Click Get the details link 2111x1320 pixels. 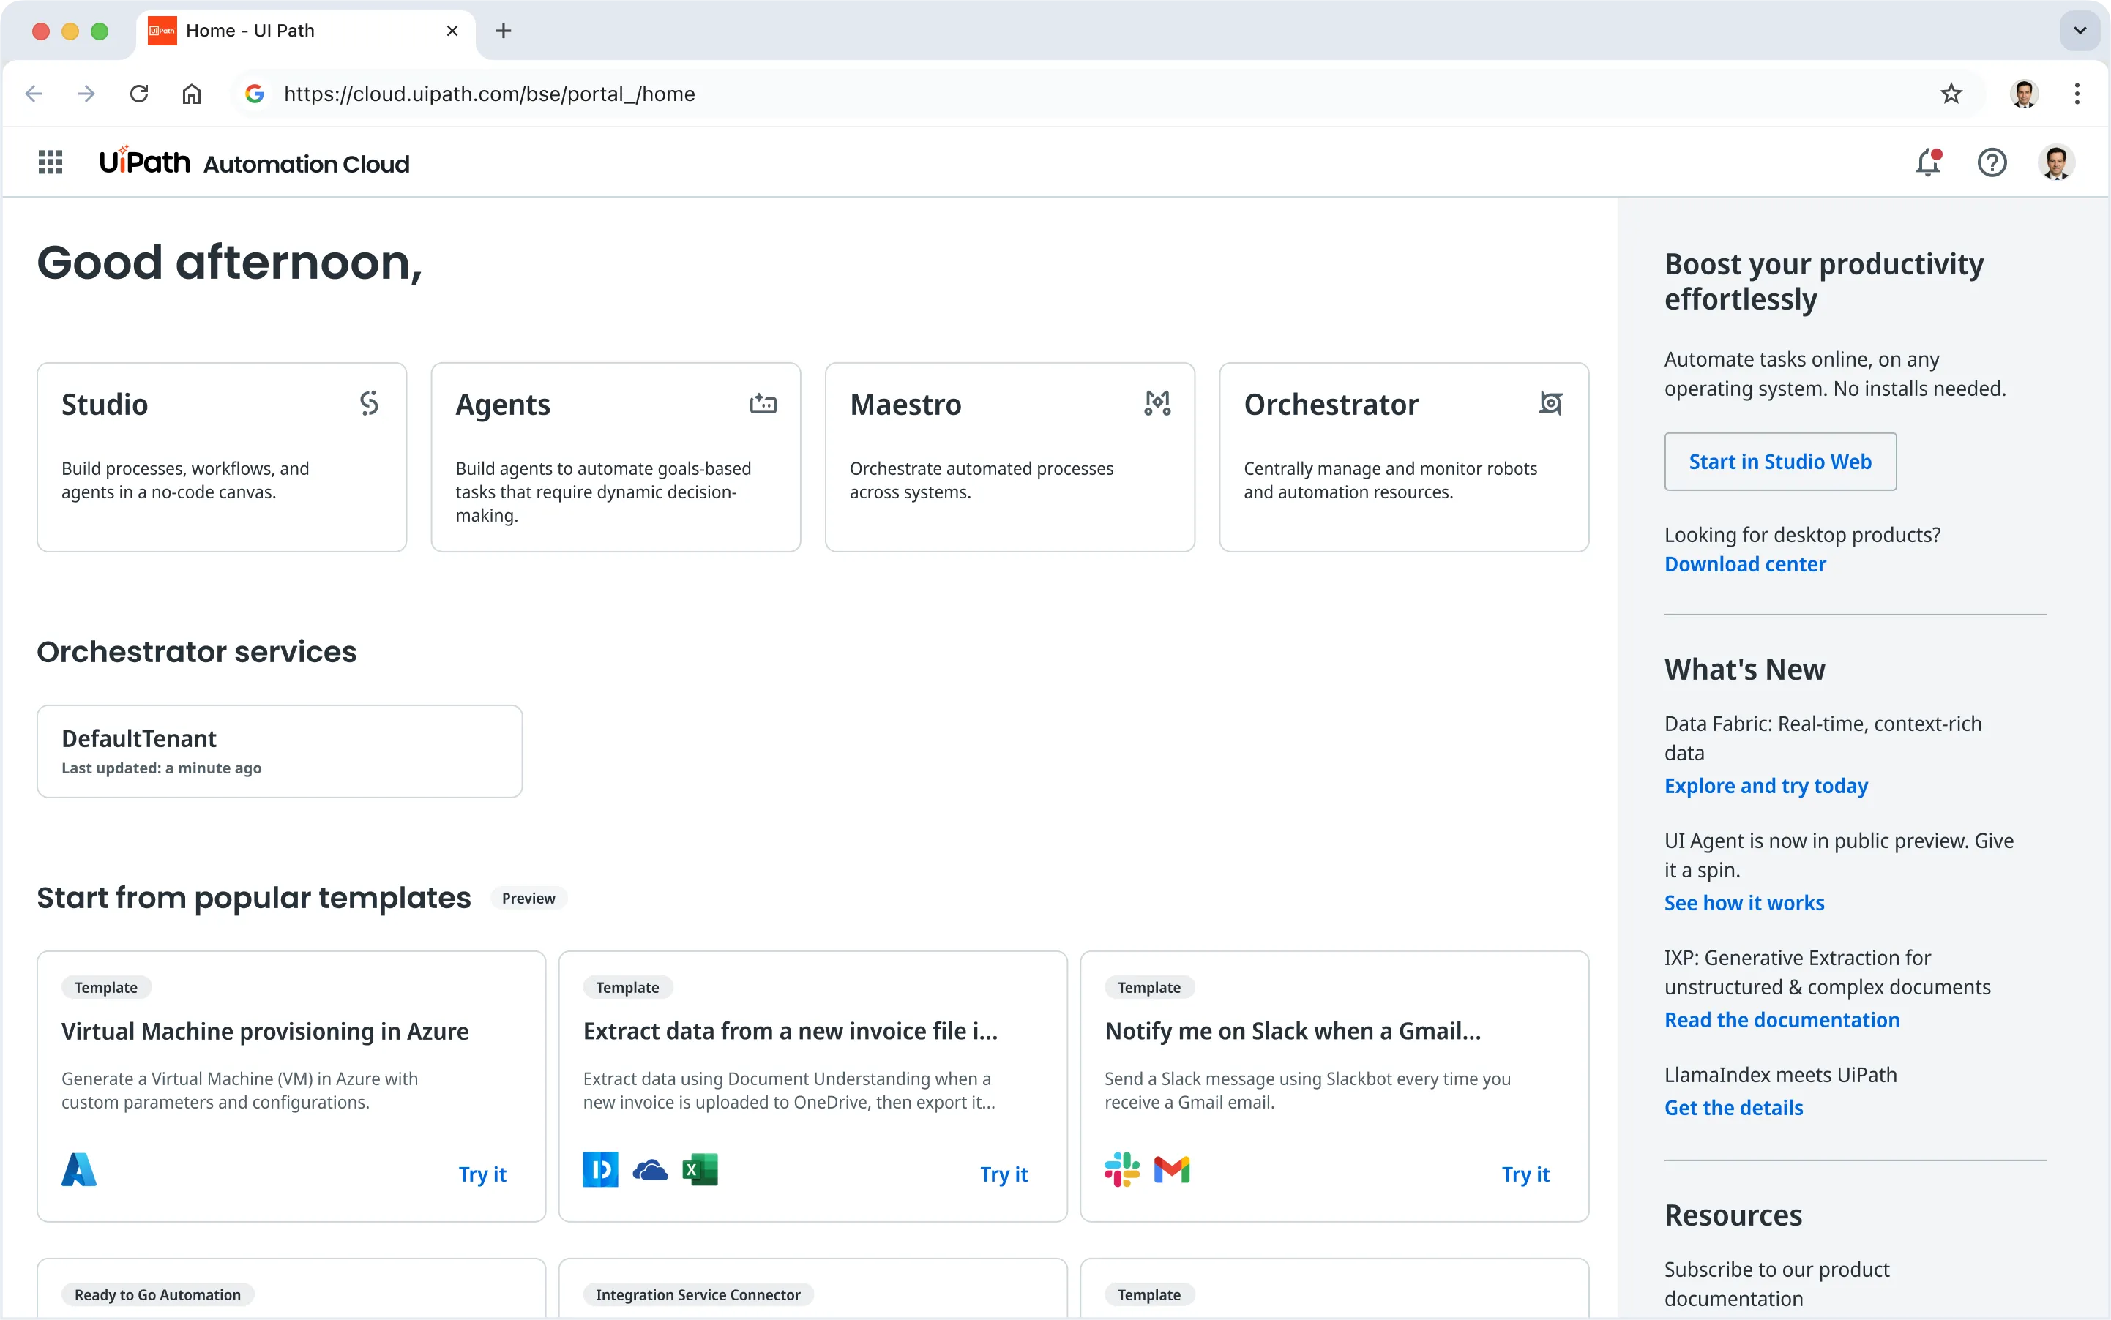[x=1733, y=1107]
